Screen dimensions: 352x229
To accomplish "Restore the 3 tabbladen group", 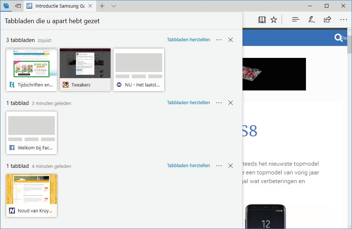I will 188,40.
